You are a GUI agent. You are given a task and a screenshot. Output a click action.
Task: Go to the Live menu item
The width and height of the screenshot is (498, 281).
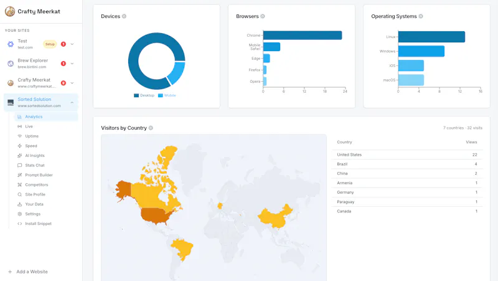pos(46,126)
